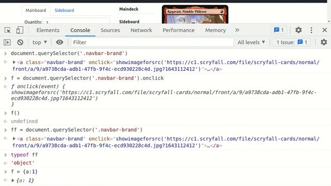
Task: Click the Sideboard heading in deck list
Action: 129,22
